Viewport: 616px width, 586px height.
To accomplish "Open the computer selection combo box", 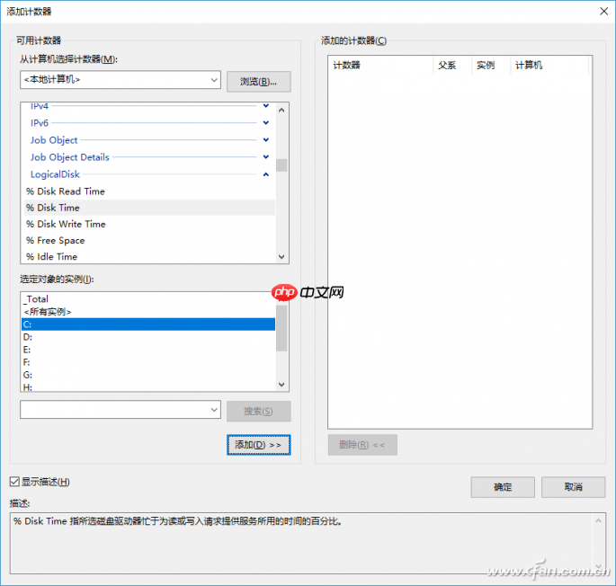I will point(121,80).
